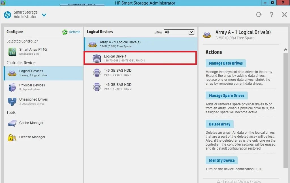Screen dimensions: 290x183
Task: Click the green Refresh icon
Action: [65, 32]
